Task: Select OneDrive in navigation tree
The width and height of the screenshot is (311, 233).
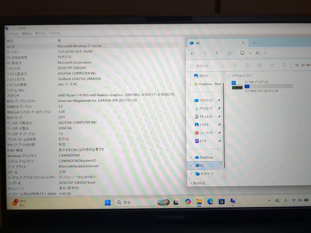Action: point(204,157)
